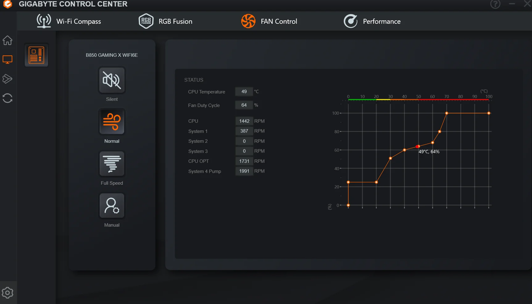Click the CPU Temperature label
This screenshot has width=532, height=304.
pos(207,92)
